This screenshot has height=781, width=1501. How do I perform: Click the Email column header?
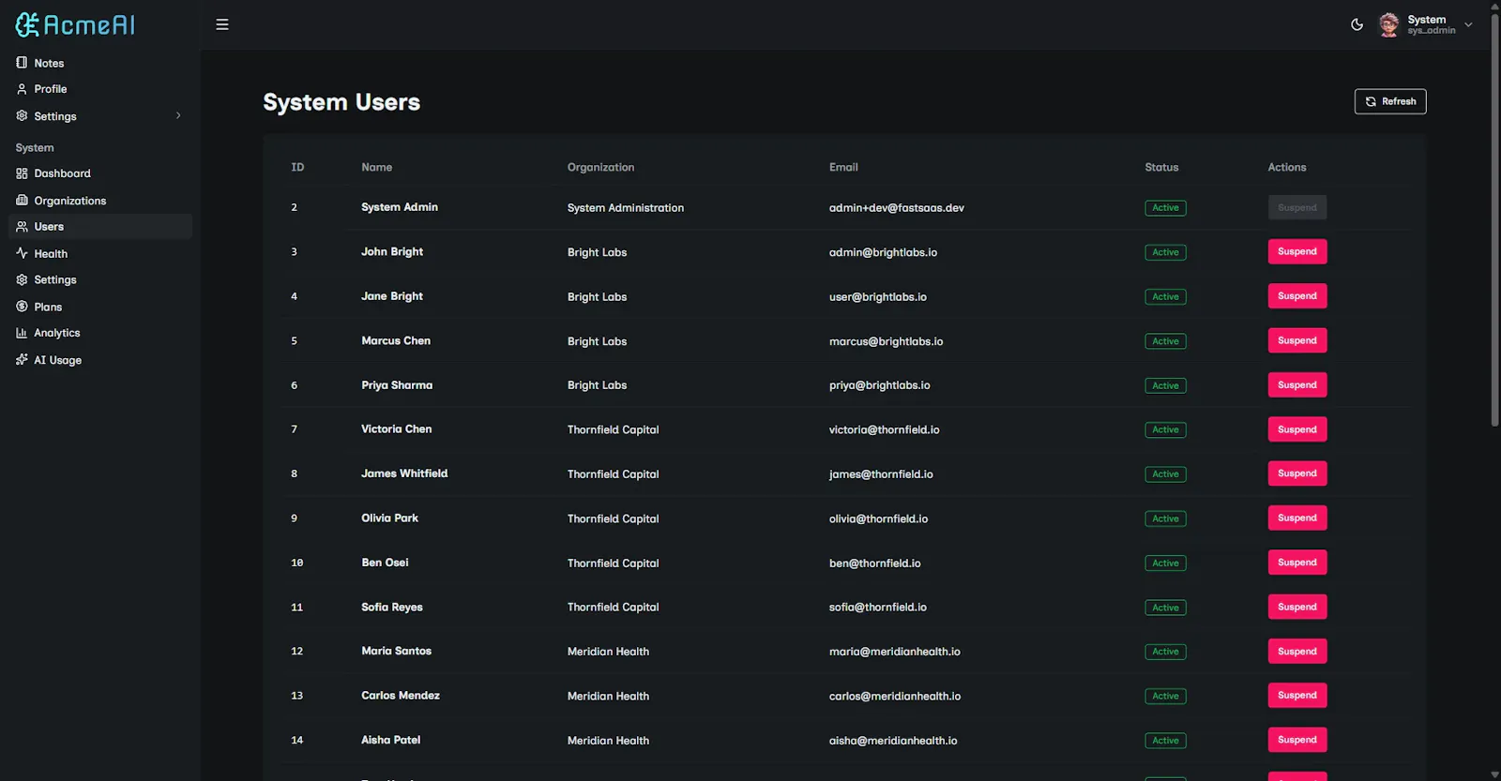pyautogui.click(x=843, y=167)
